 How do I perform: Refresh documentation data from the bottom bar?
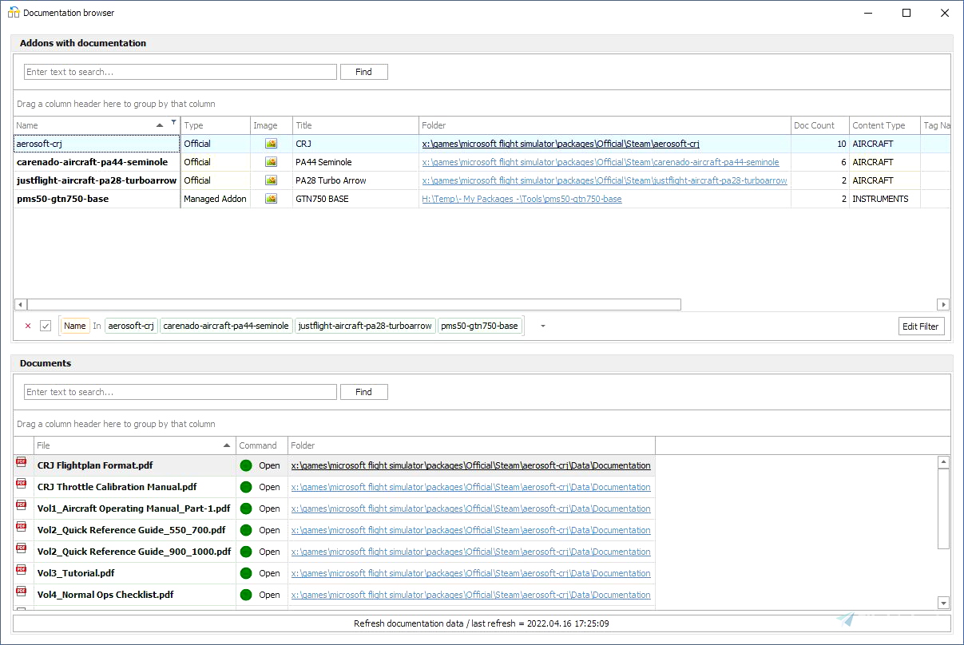(482, 623)
